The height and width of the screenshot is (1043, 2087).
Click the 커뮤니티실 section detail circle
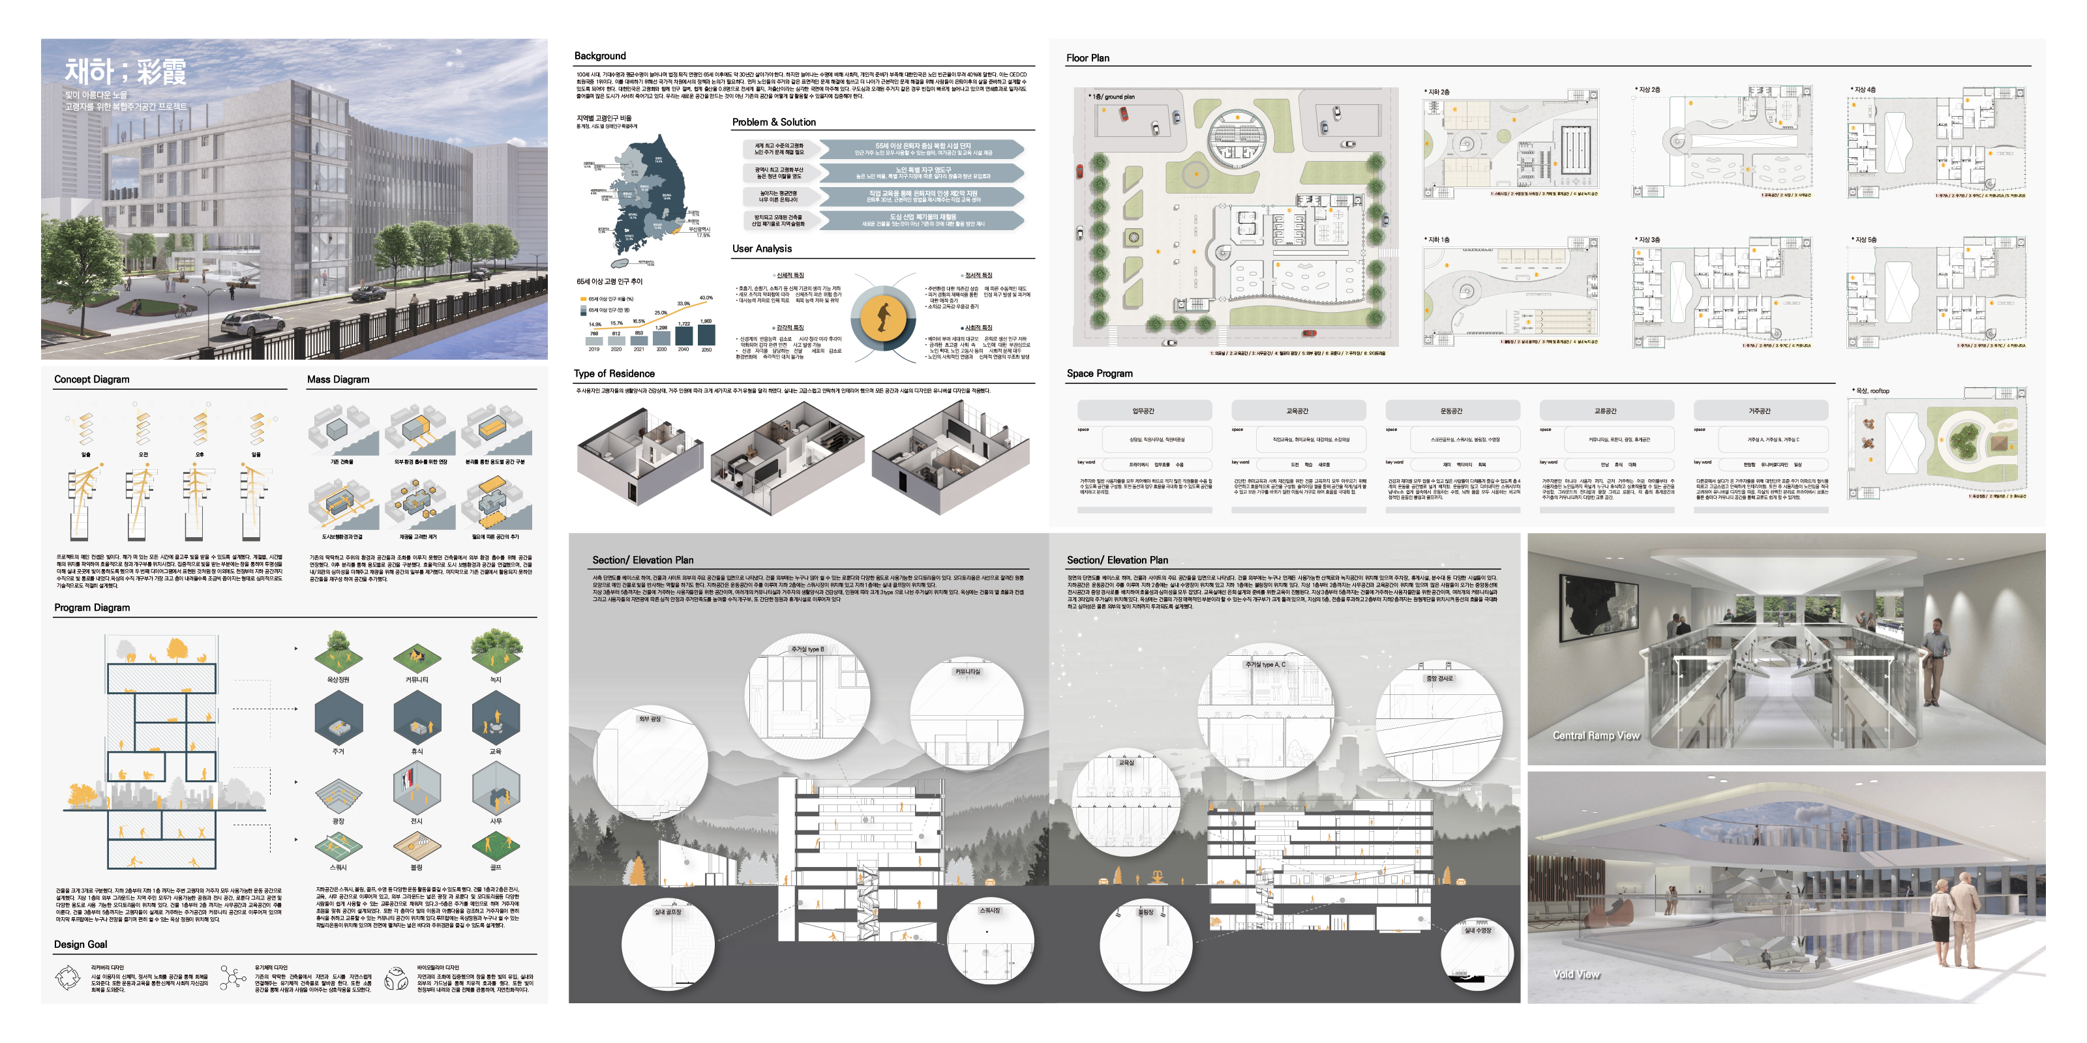967,712
